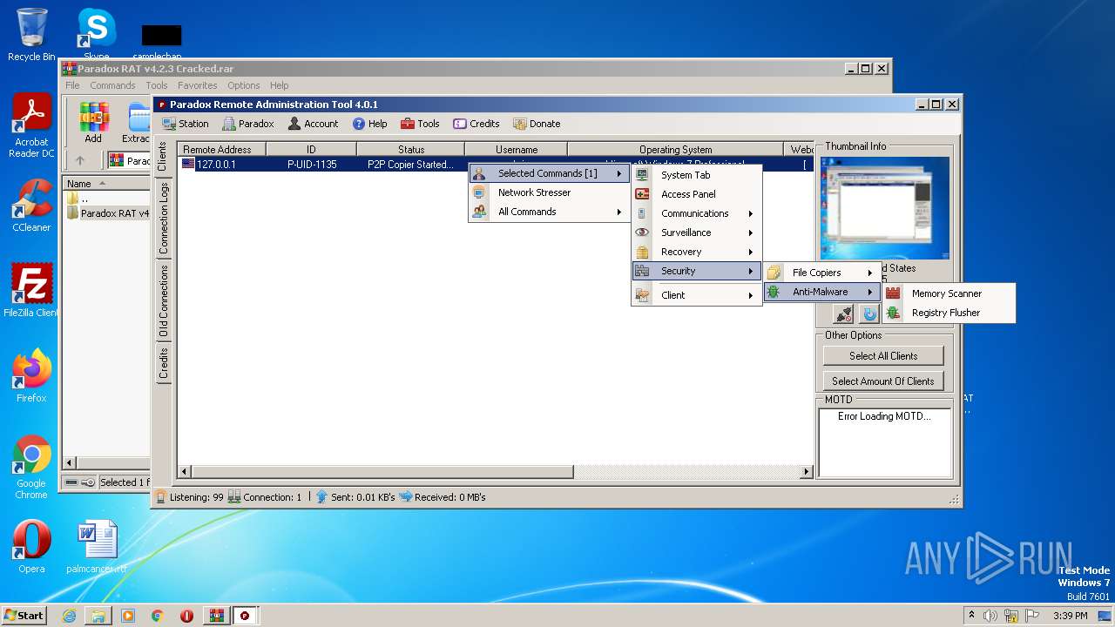Expand Selected Commands [1] submenu
The image size is (1115, 627).
[x=549, y=173]
